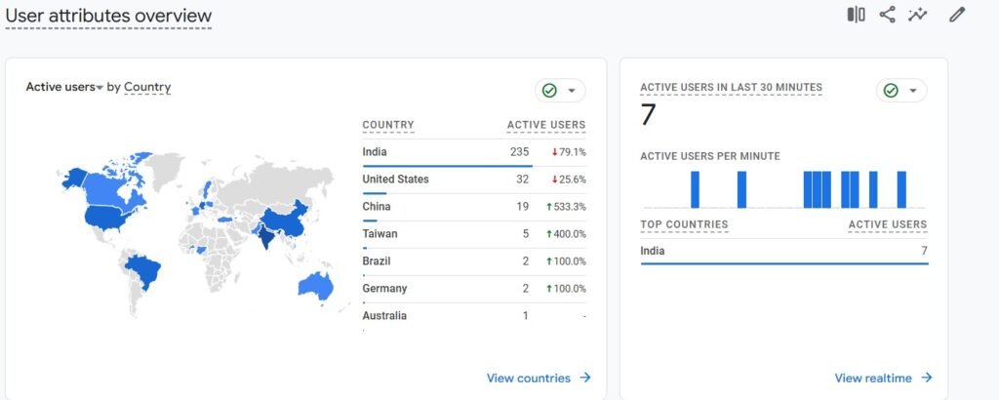Viewport: 999px width, 400px height.
Task: Click the pencil customize report icon
Action: 957,15
